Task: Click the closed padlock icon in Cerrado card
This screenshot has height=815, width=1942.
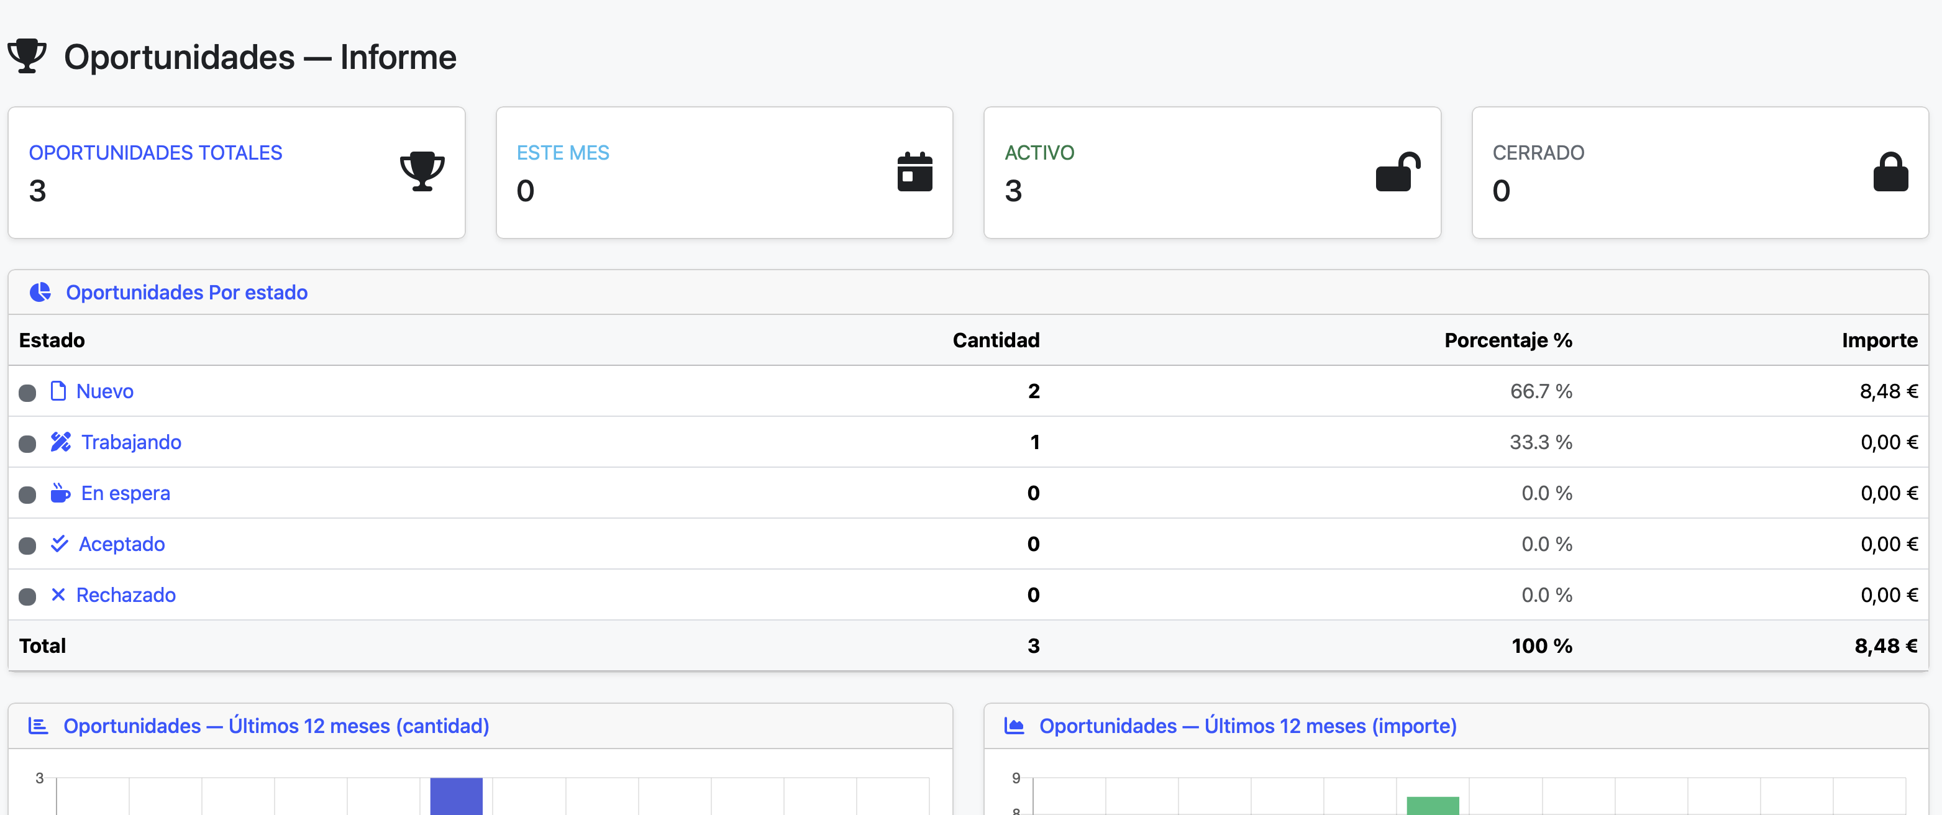Action: pyautogui.click(x=1890, y=172)
